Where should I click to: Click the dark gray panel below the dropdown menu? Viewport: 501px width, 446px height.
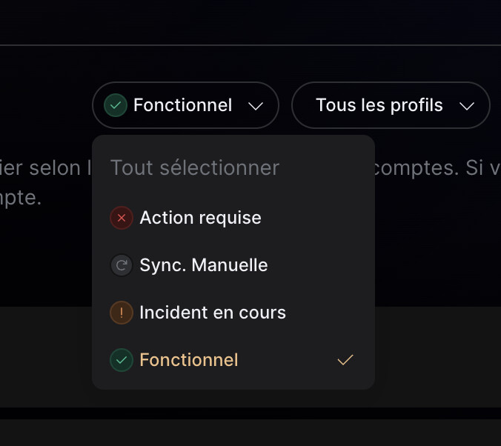point(437,356)
